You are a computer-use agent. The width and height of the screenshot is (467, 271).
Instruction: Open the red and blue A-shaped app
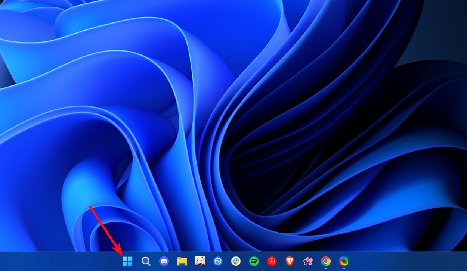coord(308,261)
